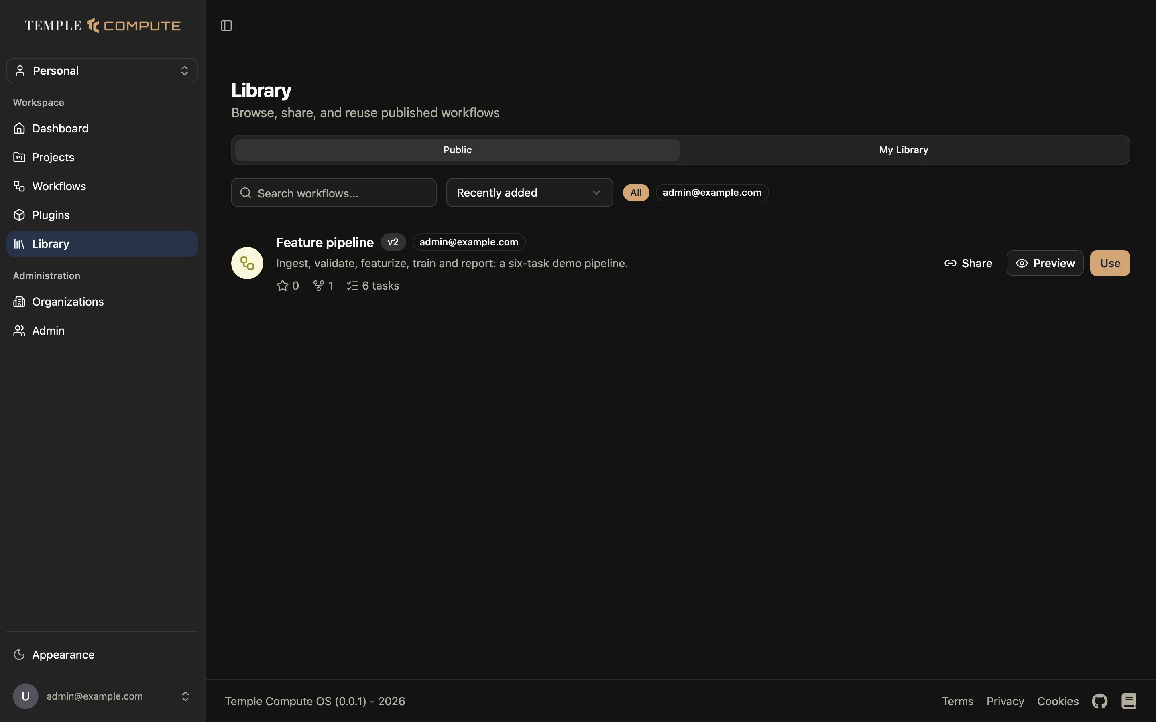Click the v2 version badge
1156x722 pixels.
point(393,242)
